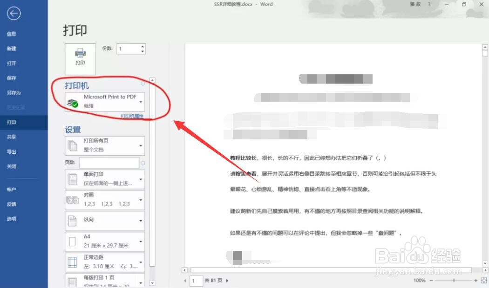489x288 pixels.
Task: Restore down the Word window
Action: (464, 4)
